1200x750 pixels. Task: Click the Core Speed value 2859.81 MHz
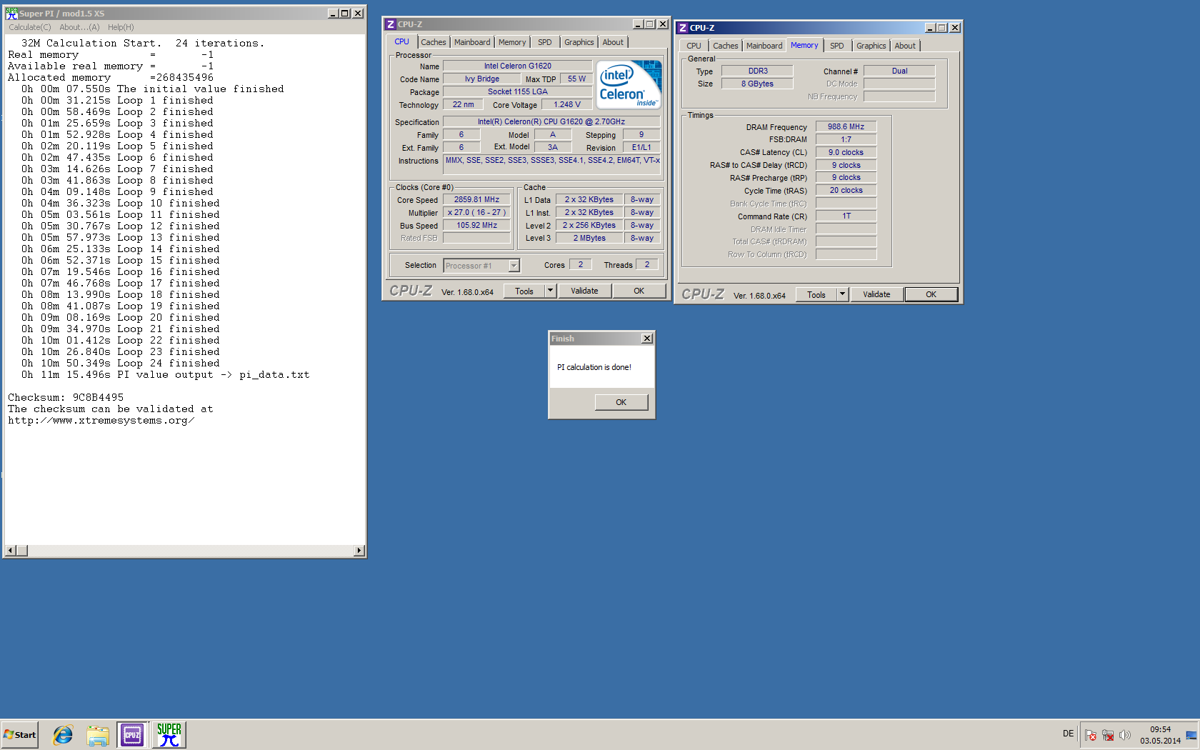point(476,200)
